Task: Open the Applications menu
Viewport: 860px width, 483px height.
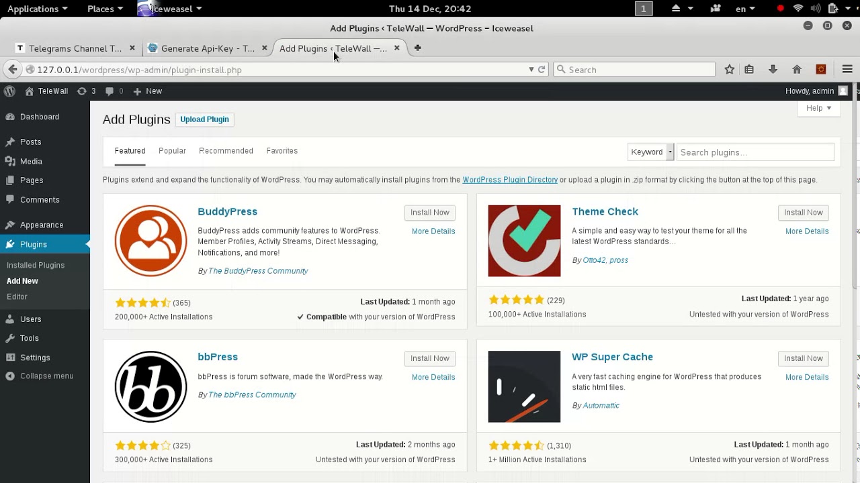Action: (38, 9)
